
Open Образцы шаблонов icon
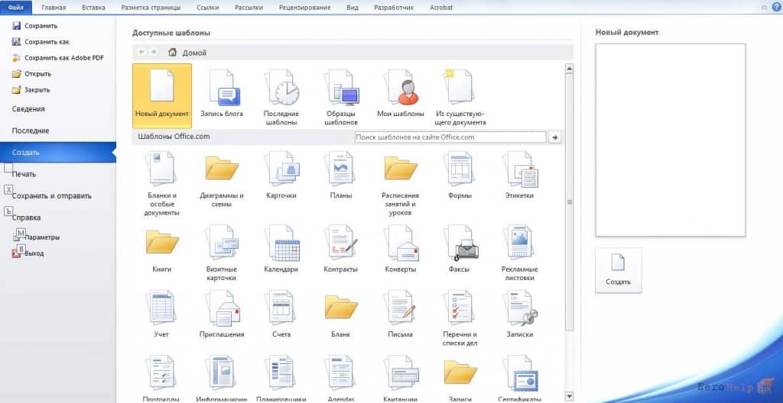pos(341,88)
